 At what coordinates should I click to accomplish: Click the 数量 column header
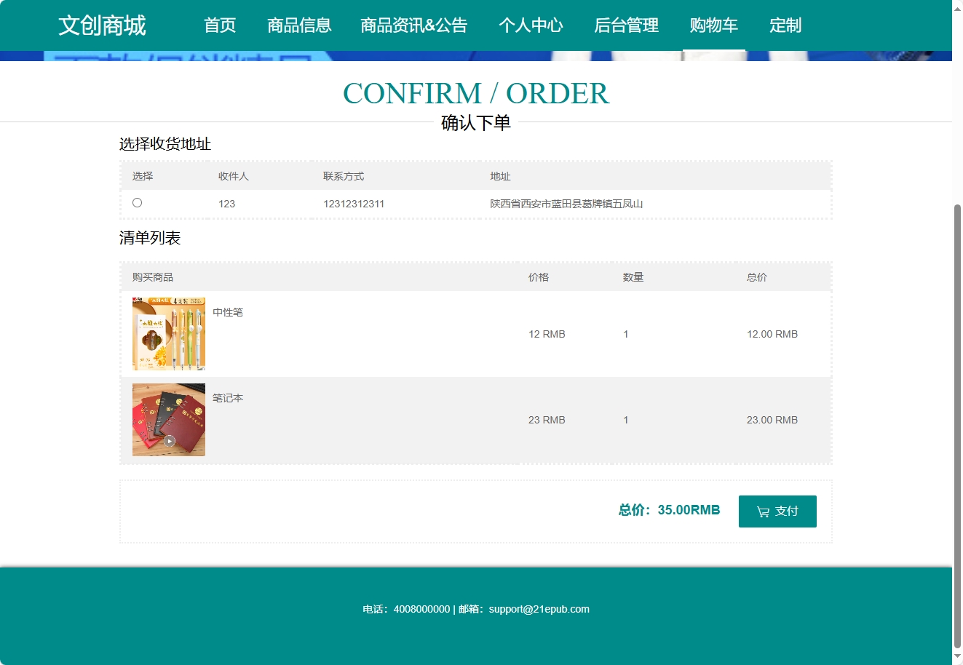633,277
